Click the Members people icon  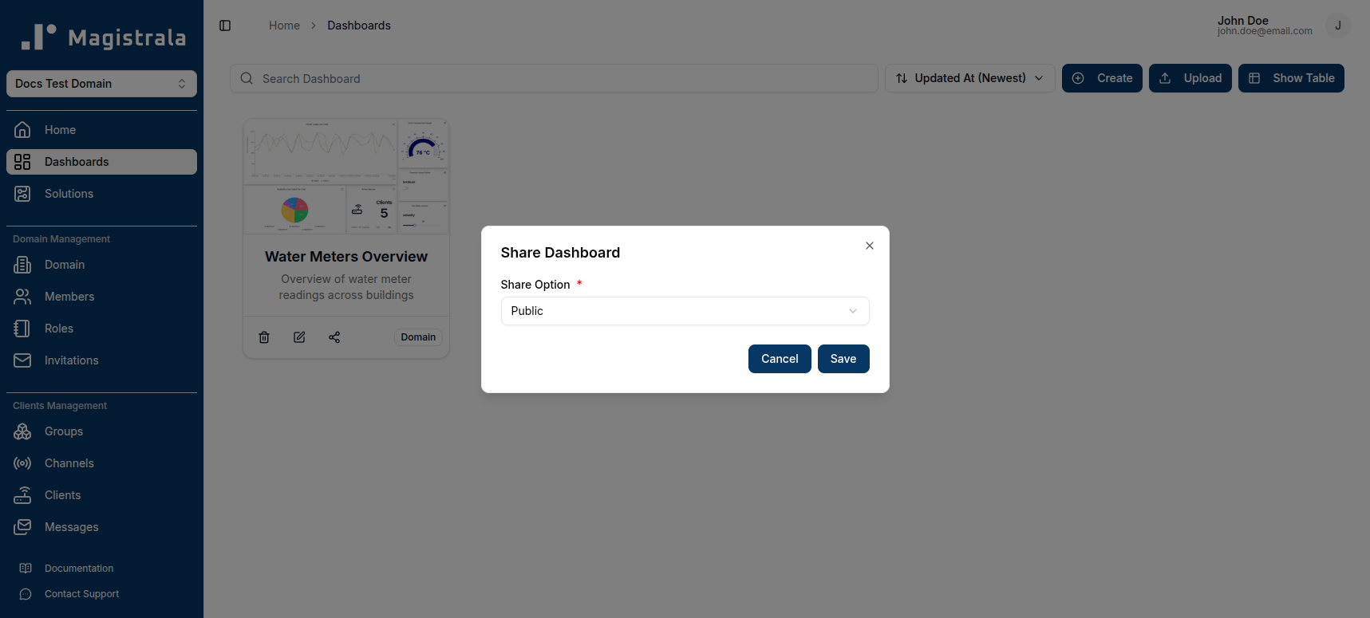(22, 297)
